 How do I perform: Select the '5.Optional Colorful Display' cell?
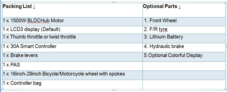click(x=184, y=57)
